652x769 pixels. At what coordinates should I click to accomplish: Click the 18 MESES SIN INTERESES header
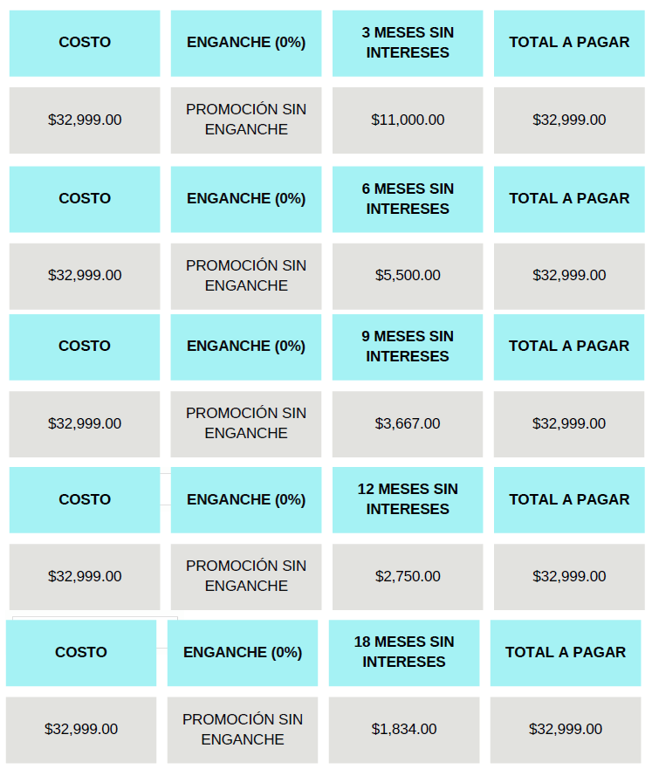(404, 653)
